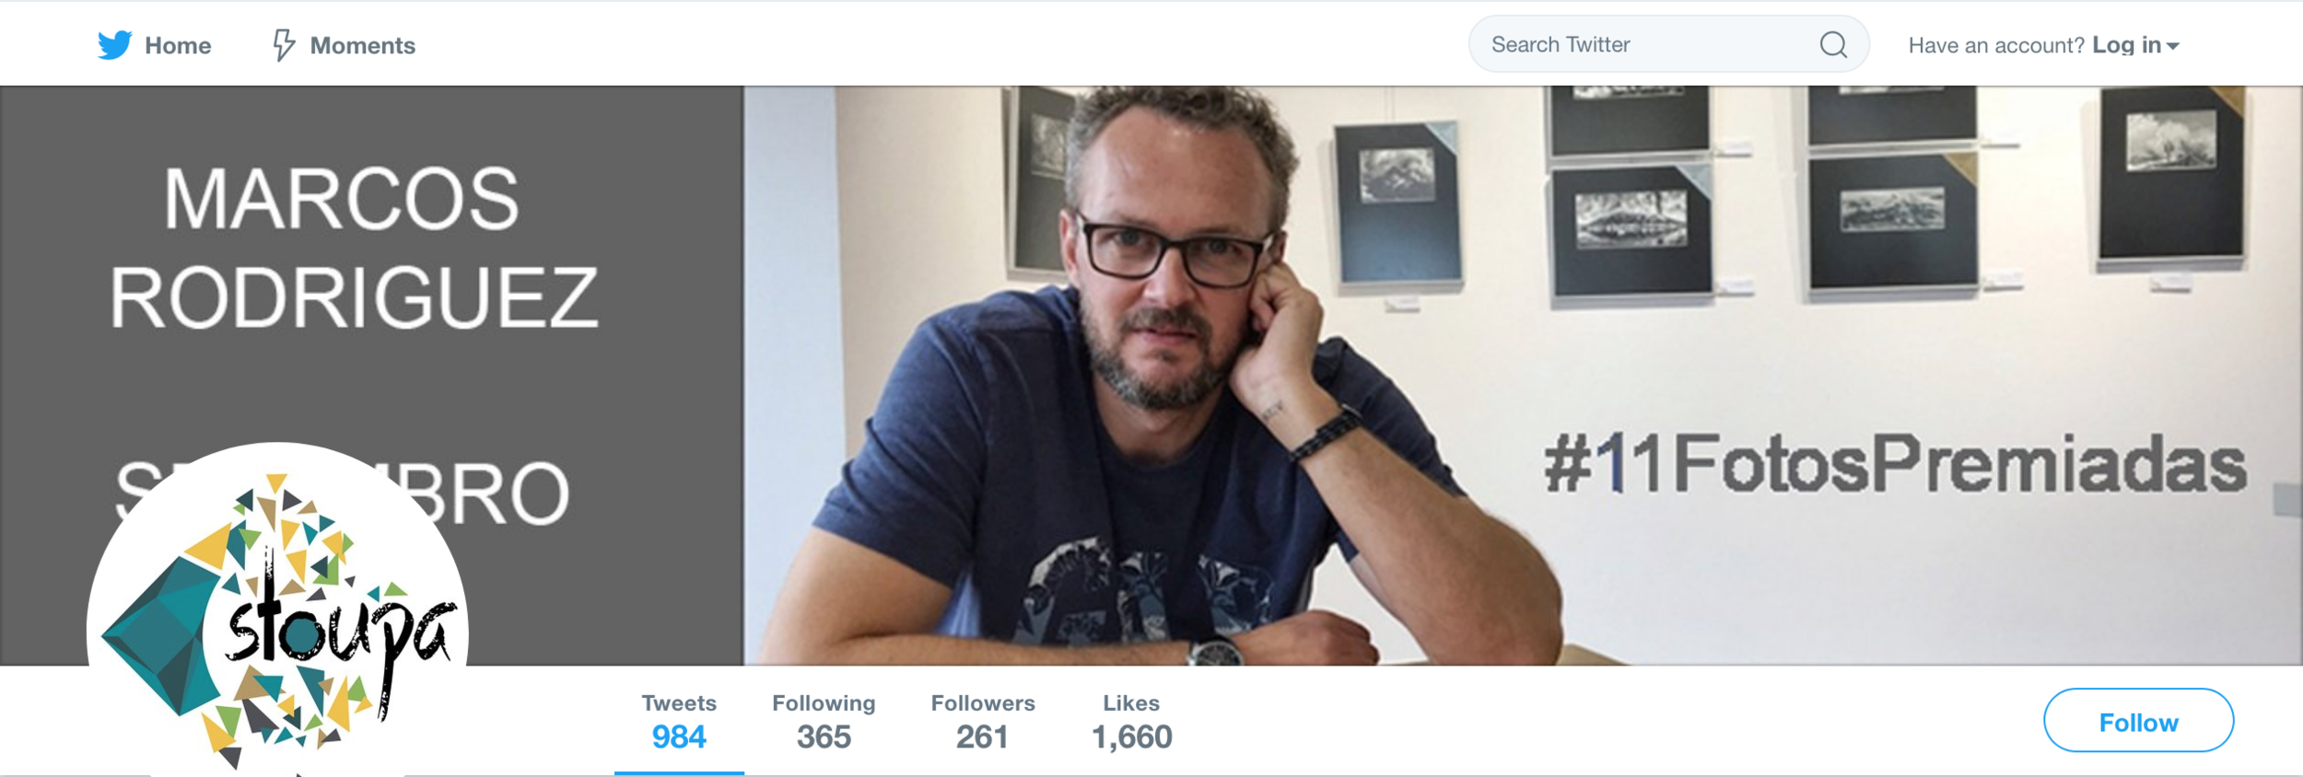Open the Followers tab showing 261
Image resolution: width=2303 pixels, height=777 pixels.
click(x=982, y=722)
